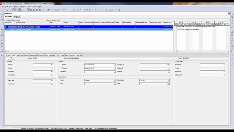Open the Risks details tab

pos(67,55)
